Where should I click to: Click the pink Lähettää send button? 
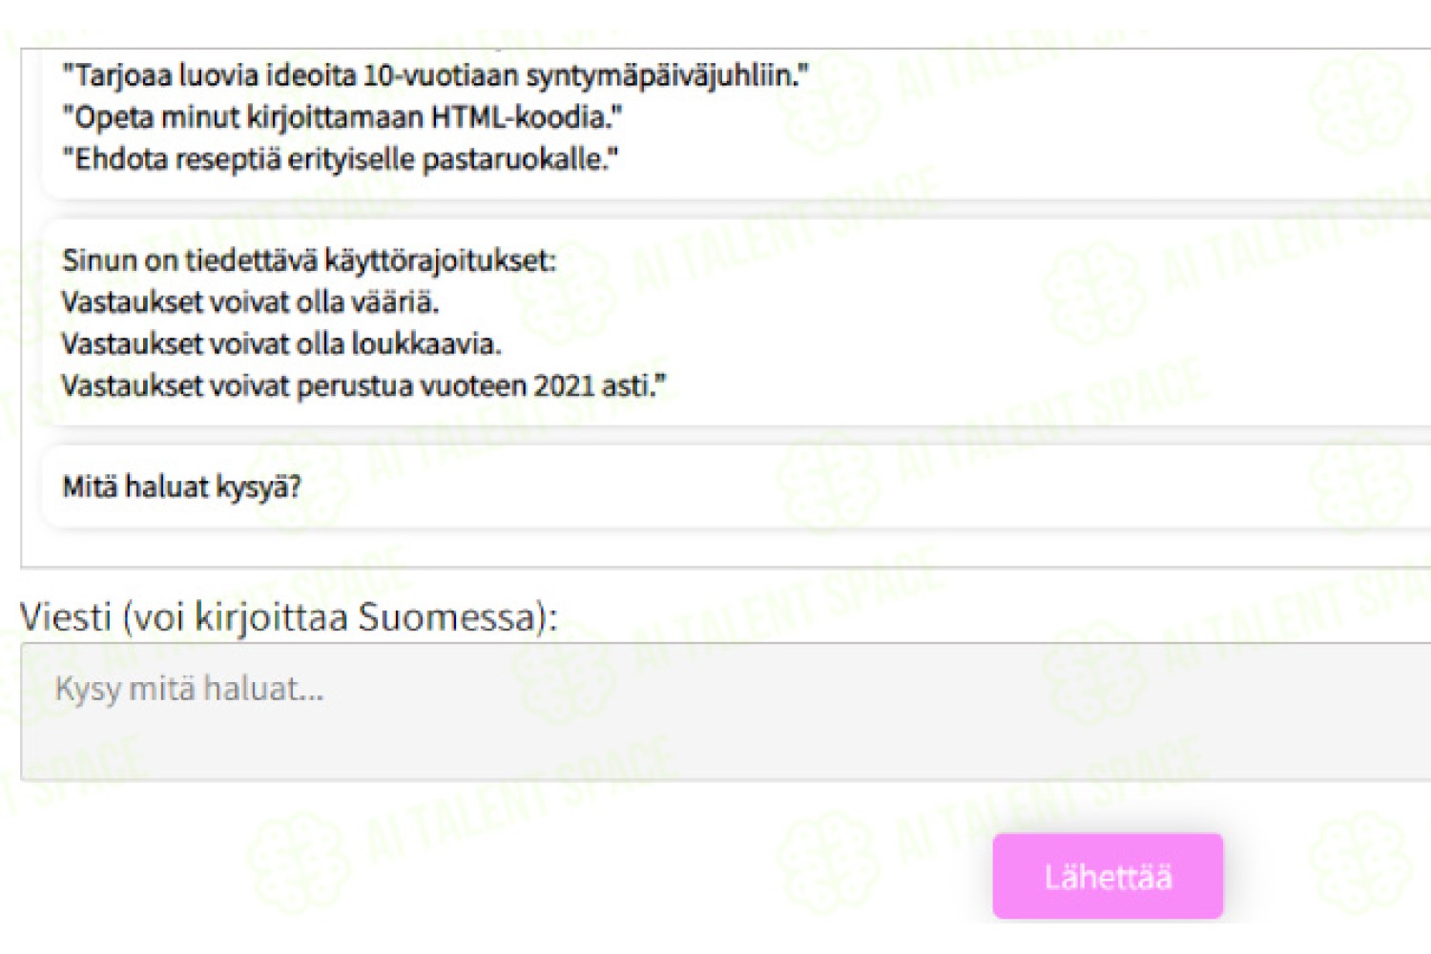coord(1108,876)
